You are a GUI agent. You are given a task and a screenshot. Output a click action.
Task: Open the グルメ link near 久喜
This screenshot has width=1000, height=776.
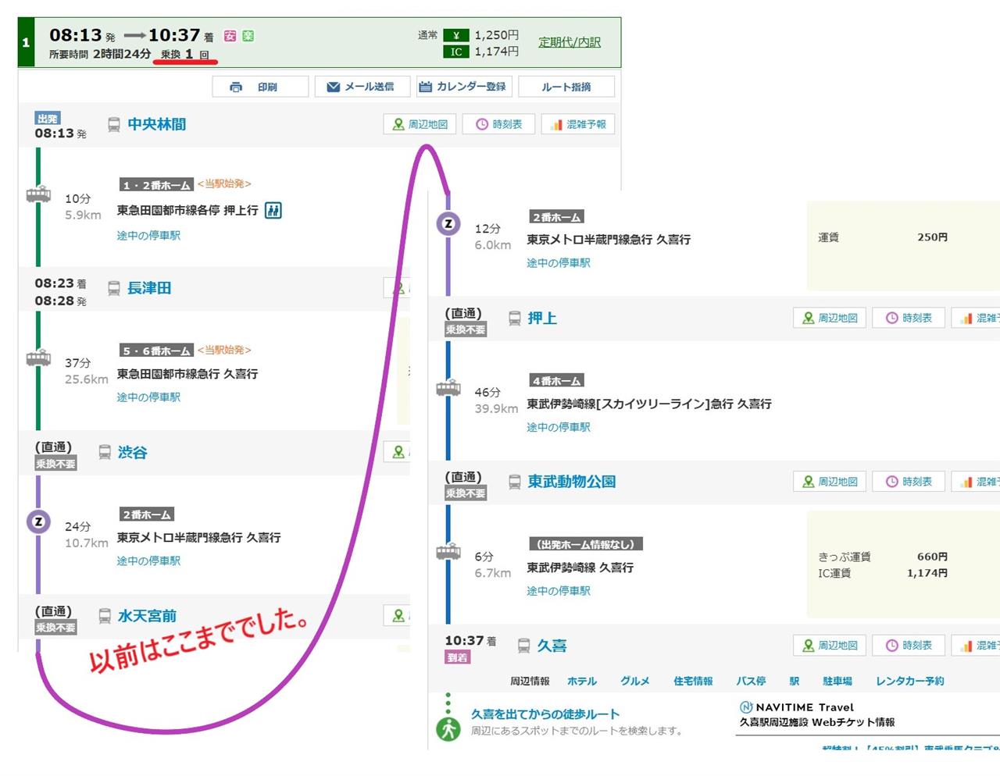tap(635, 681)
